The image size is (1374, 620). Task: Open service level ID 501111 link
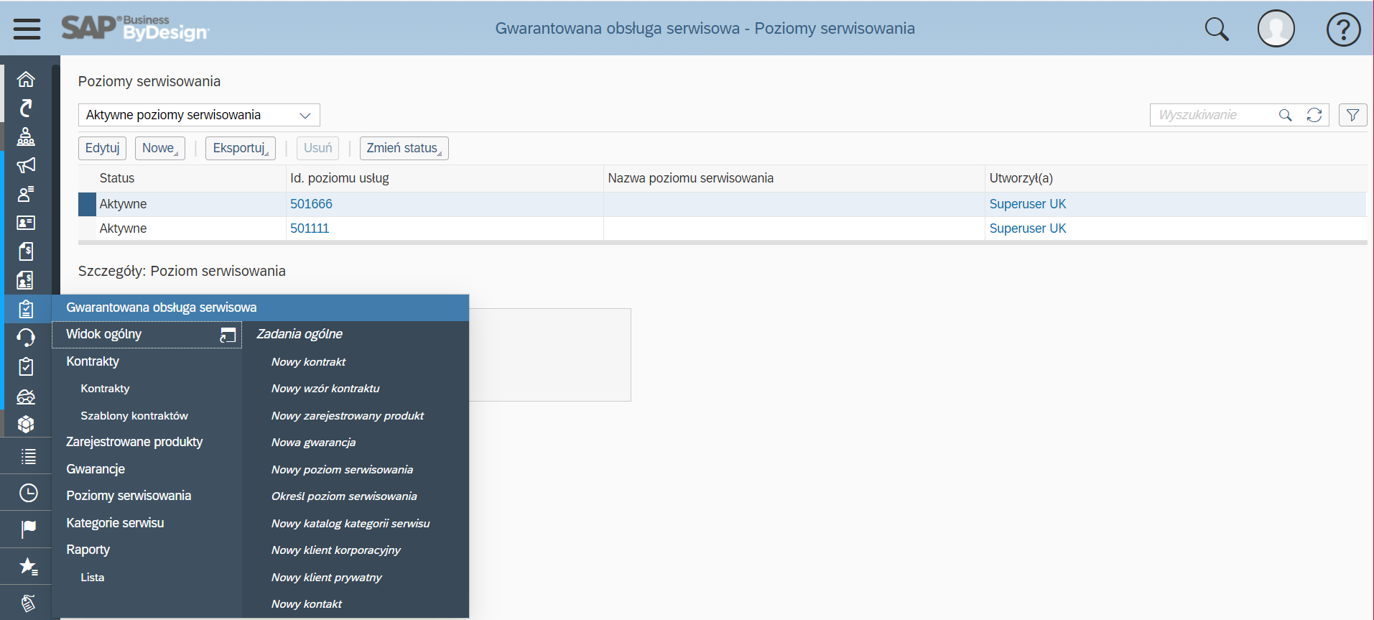(x=310, y=228)
